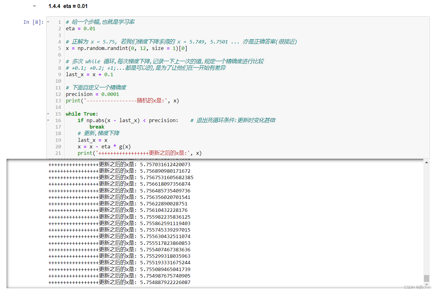
Task: Click output value 5.755407467383636
Action: [165, 250]
